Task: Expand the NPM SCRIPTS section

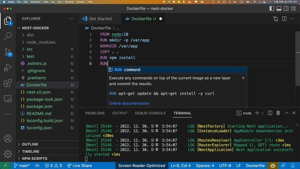Action: pyautogui.click(x=47, y=159)
